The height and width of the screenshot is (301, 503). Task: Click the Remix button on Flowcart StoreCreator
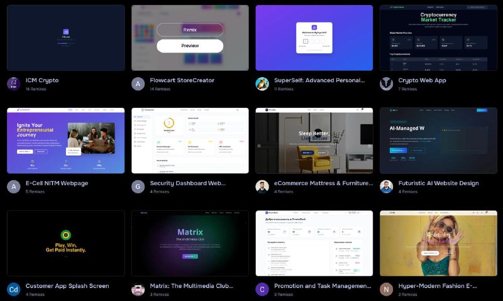190,29
